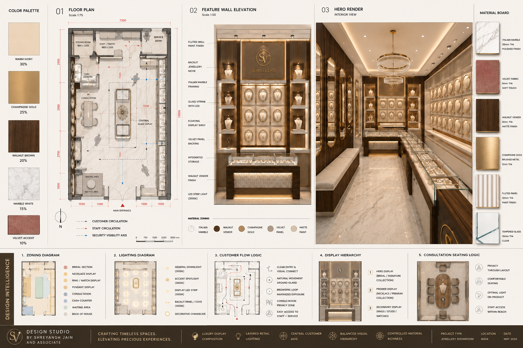Image resolution: width=523 pixels, height=348 pixels.
Task: Select the Comfortable Seating icon
Action: (479, 281)
